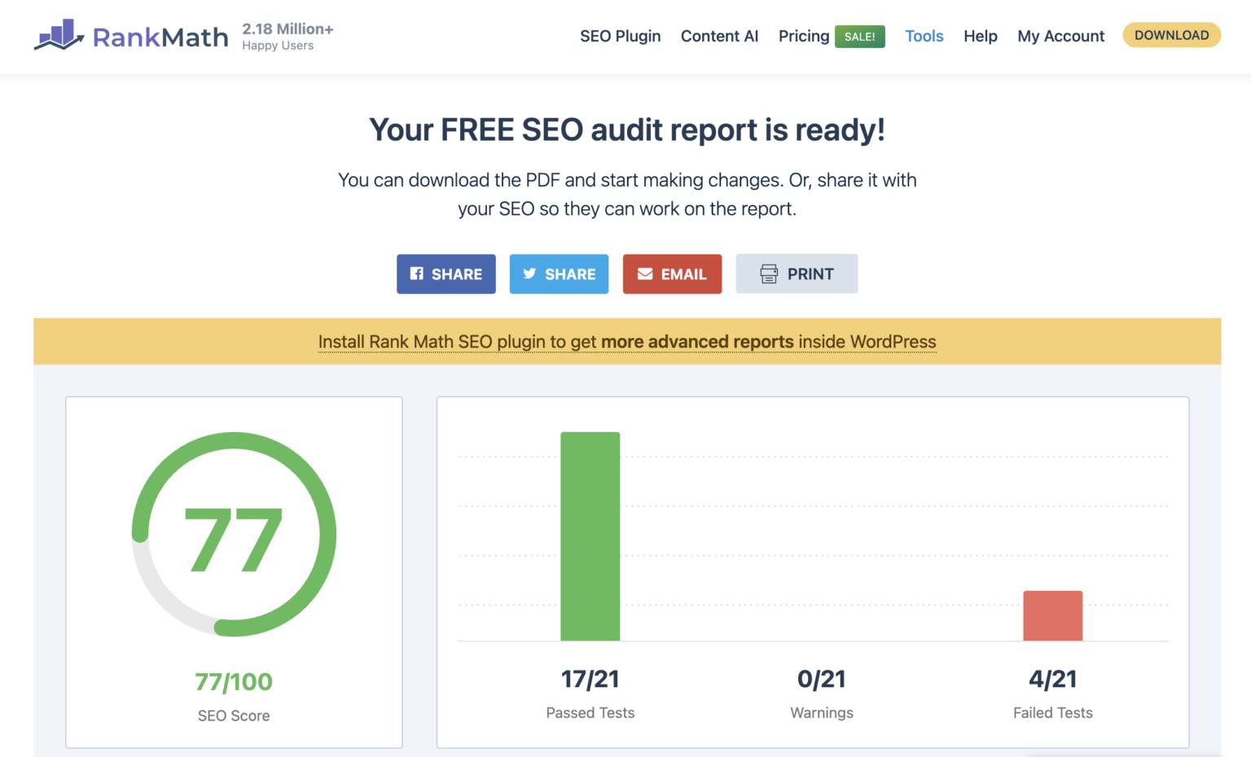Open the Help section
The width and height of the screenshot is (1251, 757).
click(980, 36)
